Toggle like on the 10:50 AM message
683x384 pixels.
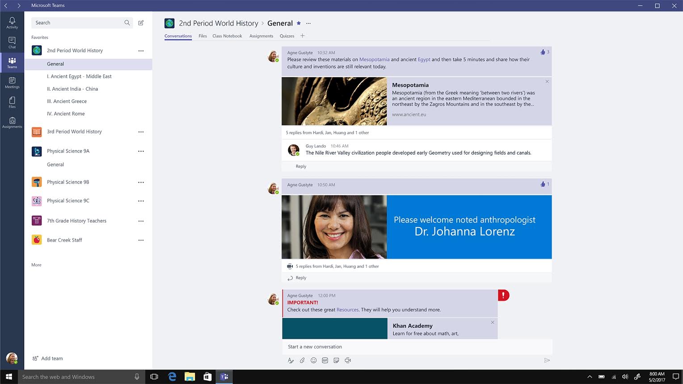[543, 184]
